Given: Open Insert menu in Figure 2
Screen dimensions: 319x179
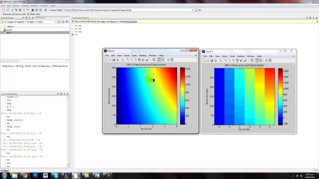Looking at the screenshot, I should [225, 56].
